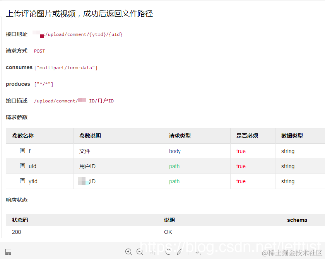This screenshot has width=325, height=259.
Task: Click true value in the ytId row
Action: (x=241, y=181)
